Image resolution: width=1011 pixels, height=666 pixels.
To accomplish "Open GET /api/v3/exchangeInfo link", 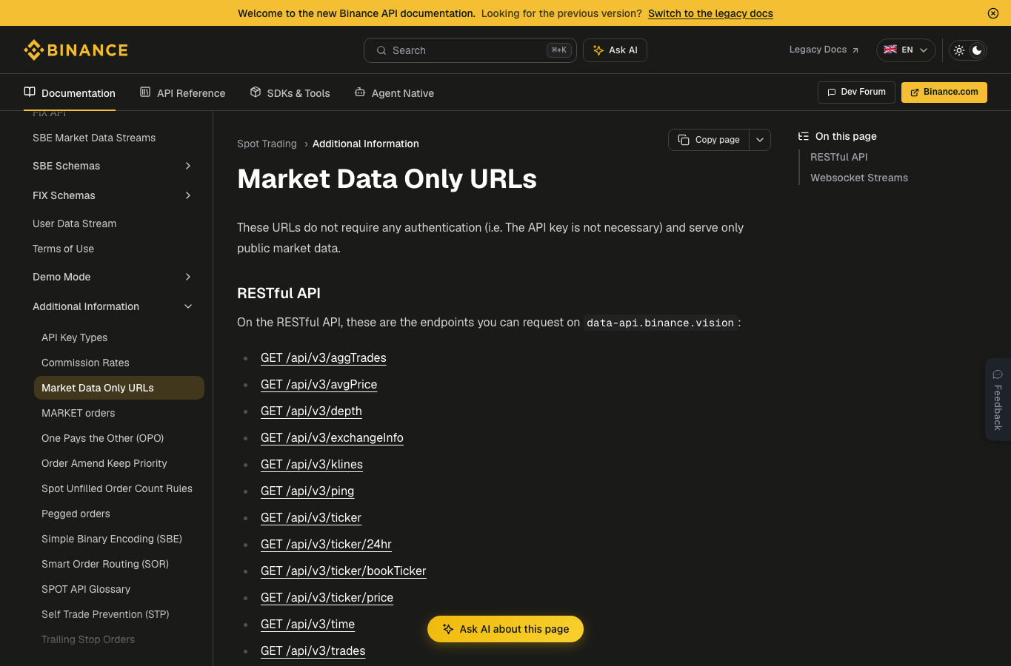I will pos(332,438).
